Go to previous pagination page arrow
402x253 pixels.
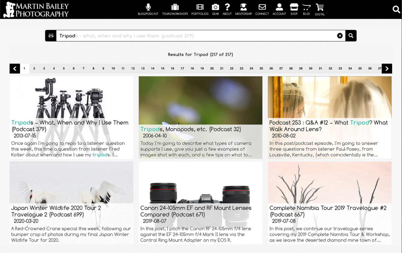pyautogui.click(x=15, y=68)
